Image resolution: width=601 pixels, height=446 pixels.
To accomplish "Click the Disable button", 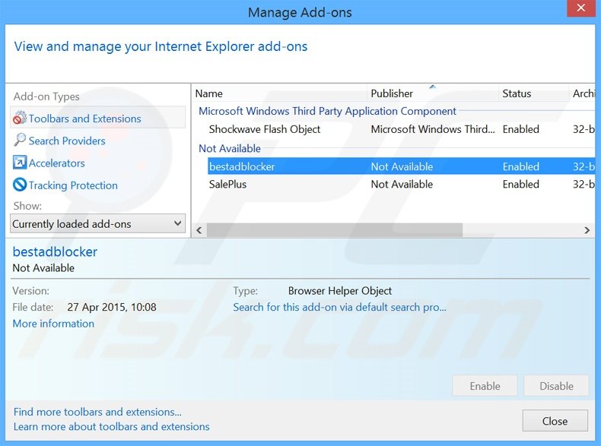I will pyautogui.click(x=556, y=386).
